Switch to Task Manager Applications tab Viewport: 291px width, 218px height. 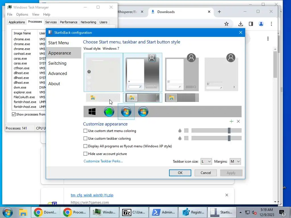click(17, 22)
